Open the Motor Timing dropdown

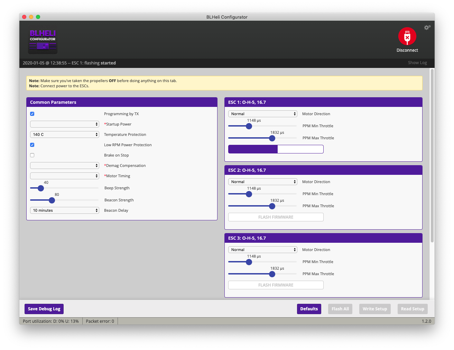point(65,176)
